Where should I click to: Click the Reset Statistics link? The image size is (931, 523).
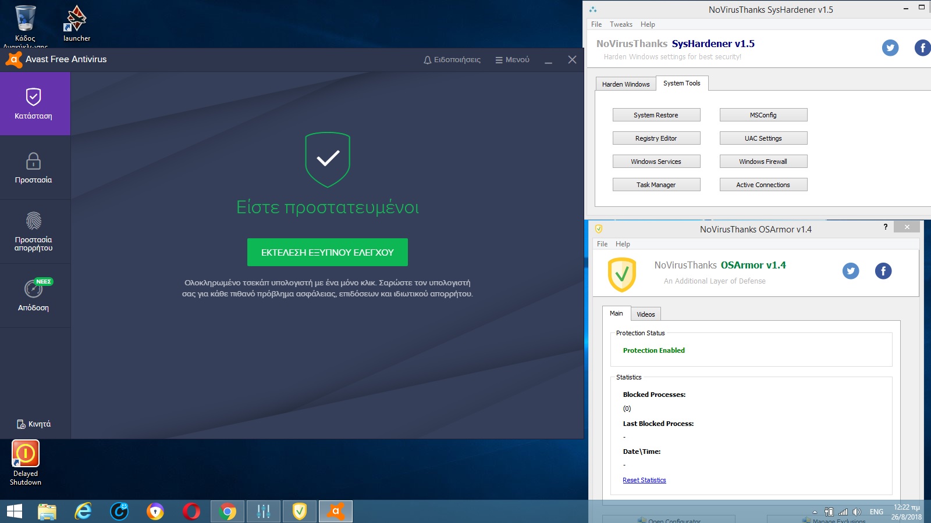[x=644, y=480]
